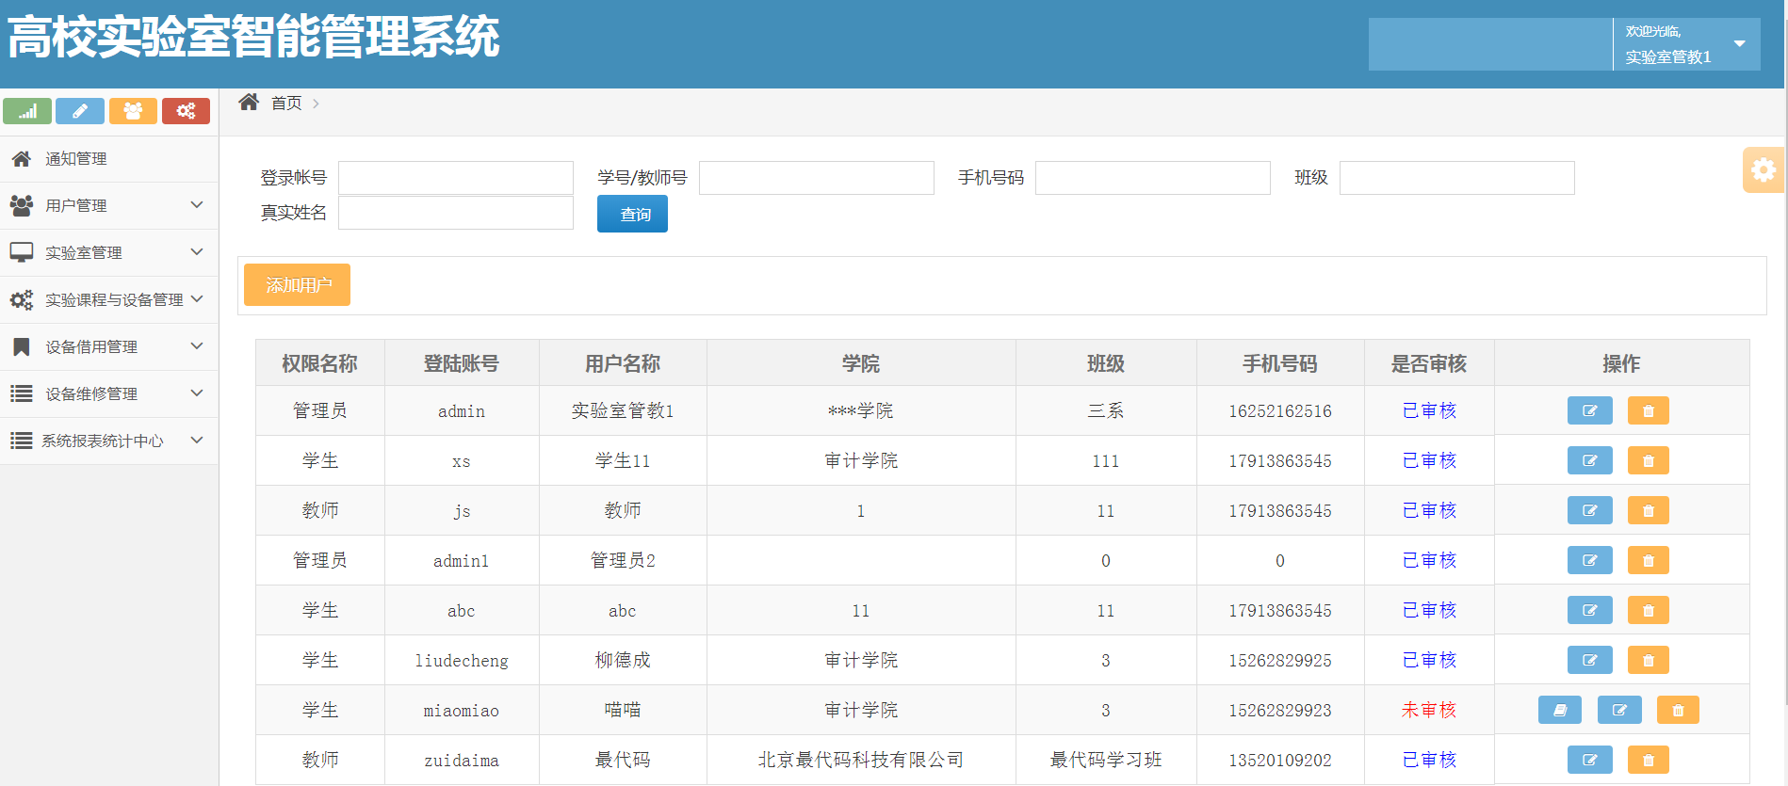Open 系统报表统计中心 sidebar item
This screenshot has width=1788, height=786.
[102, 441]
